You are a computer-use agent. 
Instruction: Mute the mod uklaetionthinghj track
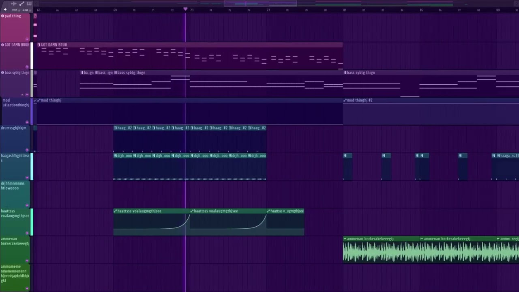27,122
